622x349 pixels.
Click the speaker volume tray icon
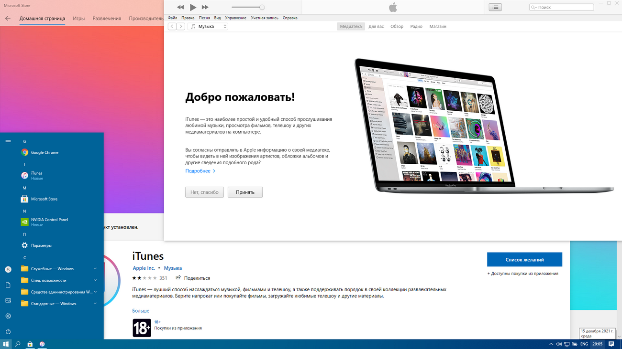click(x=559, y=344)
